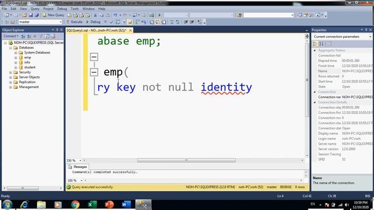Expand the Security folder node
The width and height of the screenshot is (374, 210).
click(11, 72)
